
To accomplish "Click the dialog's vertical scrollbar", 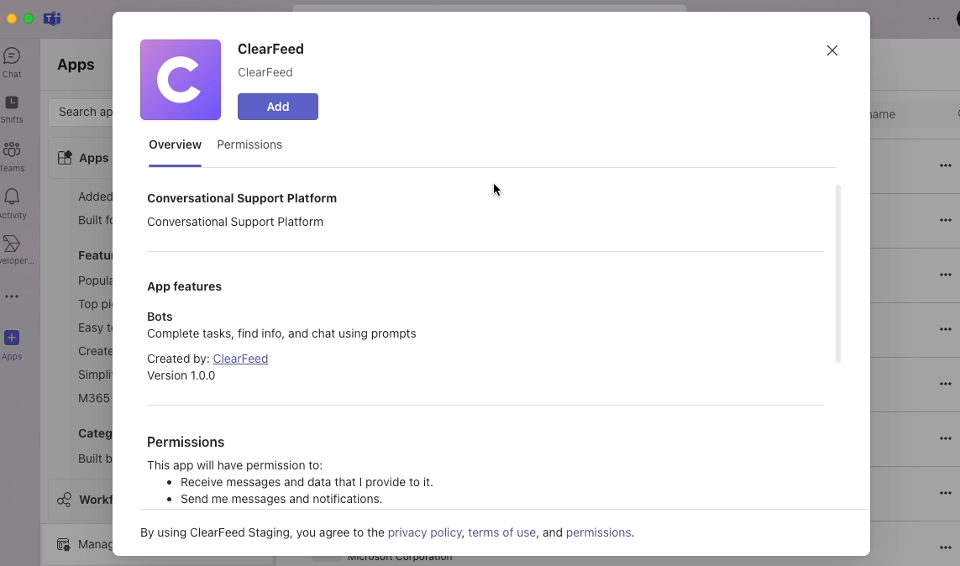I will pyautogui.click(x=838, y=273).
